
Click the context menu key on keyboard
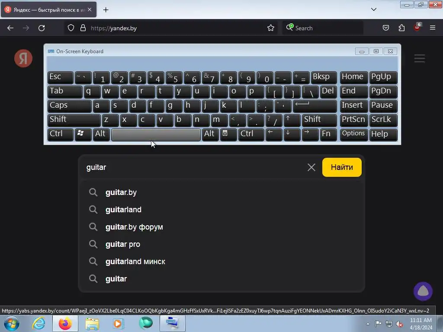coord(228,135)
